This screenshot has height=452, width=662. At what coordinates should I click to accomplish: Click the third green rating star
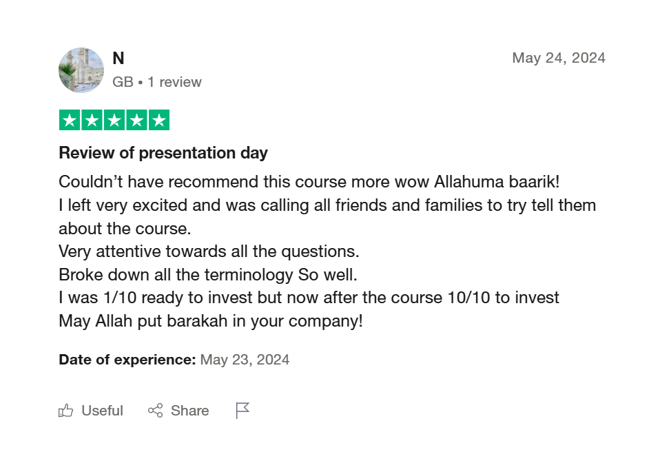coord(114,121)
